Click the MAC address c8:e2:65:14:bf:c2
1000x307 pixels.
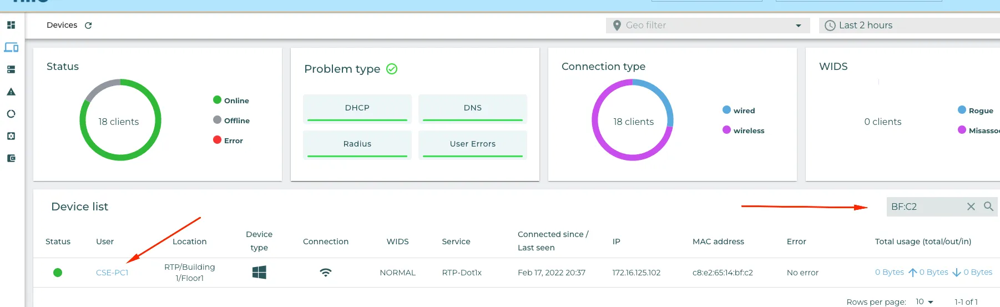[x=723, y=273]
